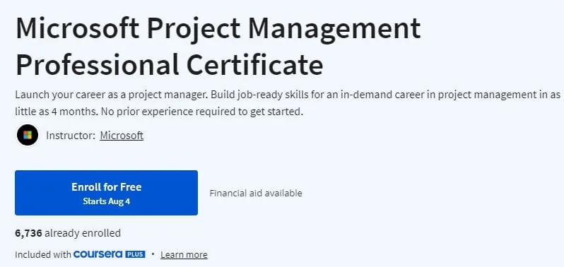
Task: Click the Microsoft logo icon
Action: (28, 135)
